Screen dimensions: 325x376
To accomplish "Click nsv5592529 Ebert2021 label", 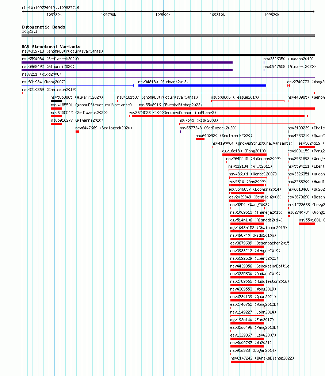I will pyautogui.click(x=254, y=258).
